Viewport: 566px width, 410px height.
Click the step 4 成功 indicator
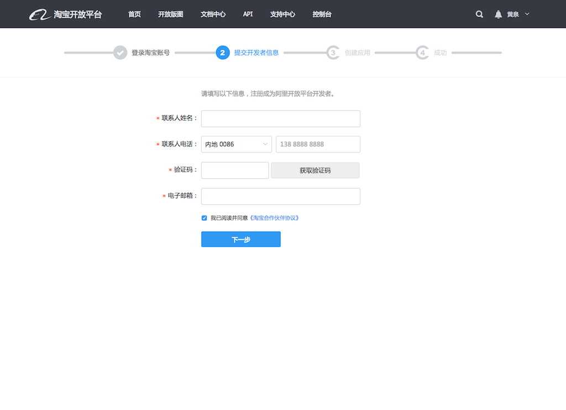tap(422, 52)
